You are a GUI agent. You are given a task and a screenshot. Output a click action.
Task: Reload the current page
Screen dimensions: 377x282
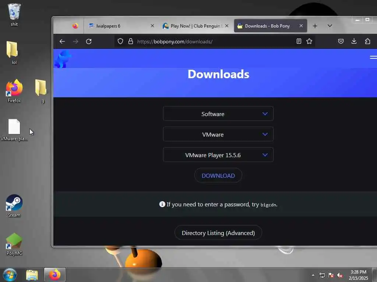(89, 41)
